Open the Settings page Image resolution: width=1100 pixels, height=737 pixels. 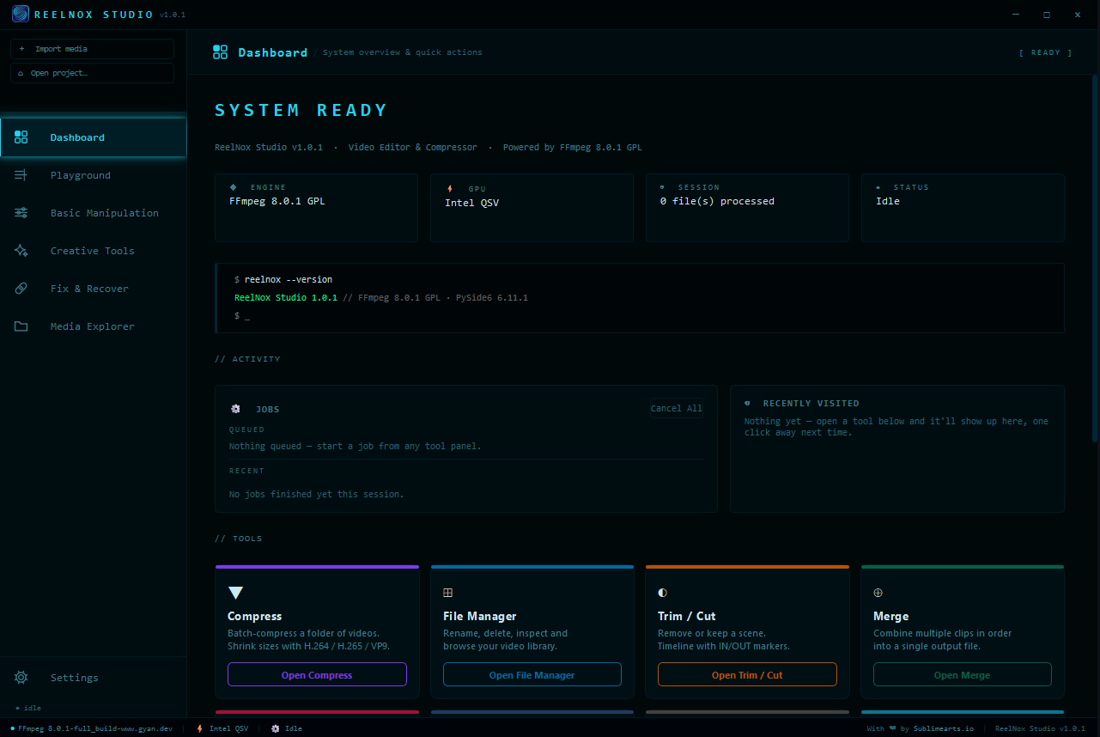[x=94, y=678]
